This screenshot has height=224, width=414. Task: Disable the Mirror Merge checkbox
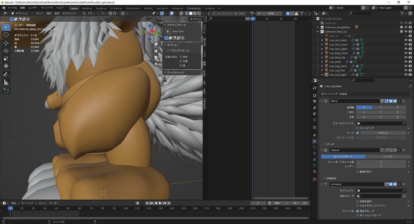point(357,133)
